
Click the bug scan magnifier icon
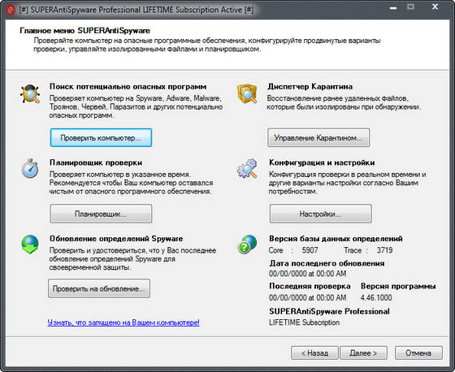click(30, 93)
